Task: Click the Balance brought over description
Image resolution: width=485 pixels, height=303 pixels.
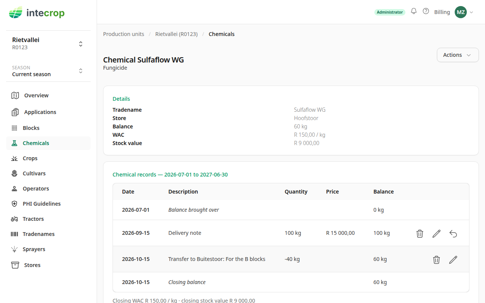Action: [194, 210]
